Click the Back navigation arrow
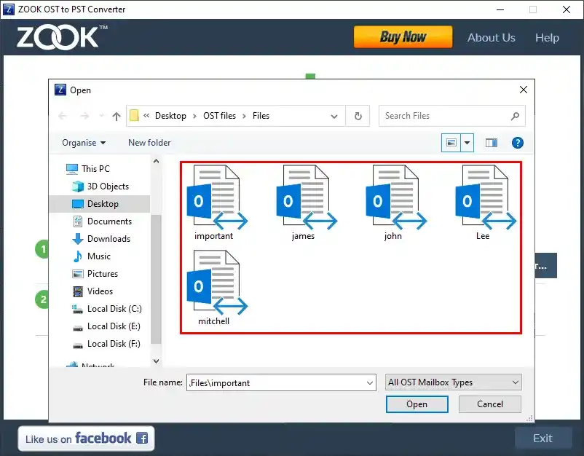 [x=62, y=117]
